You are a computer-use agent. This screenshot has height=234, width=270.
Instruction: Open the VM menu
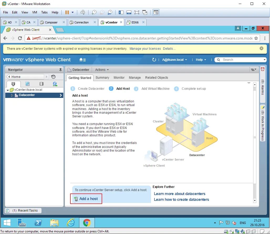[35, 12]
